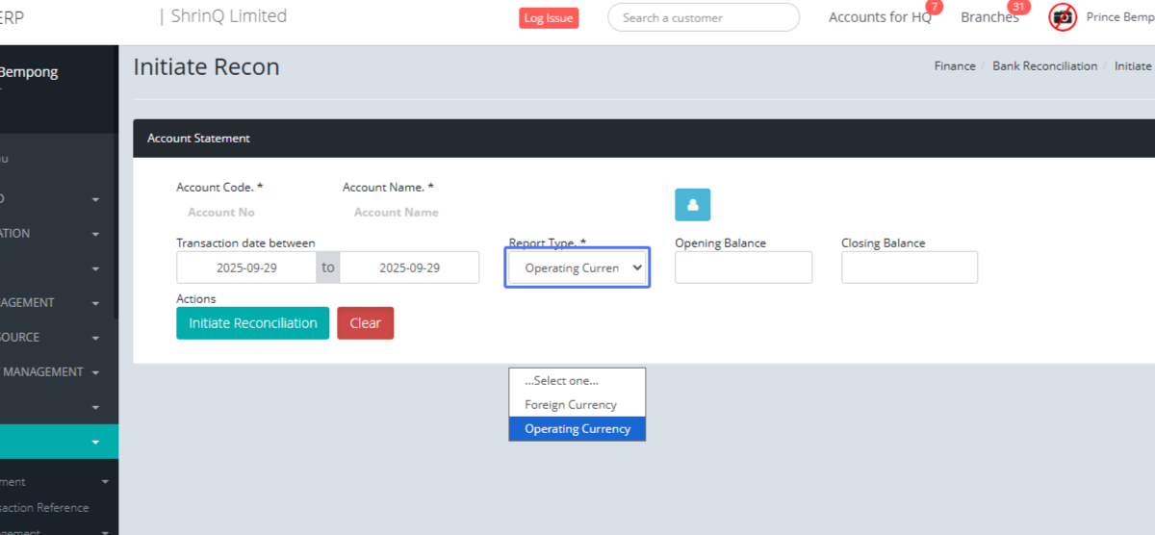
Task: Click the red 31 badge on Branches
Action: tap(1019, 7)
